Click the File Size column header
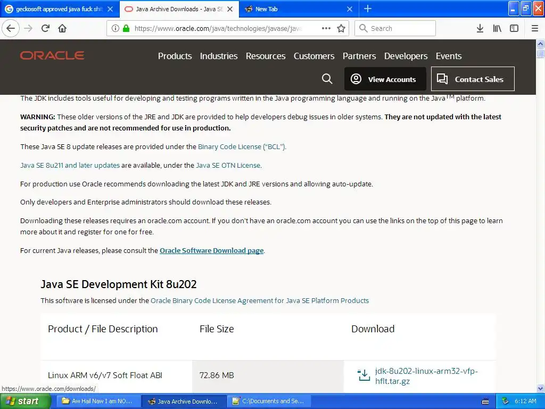The height and width of the screenshot is (409, 545). click(x=217, y=329)
